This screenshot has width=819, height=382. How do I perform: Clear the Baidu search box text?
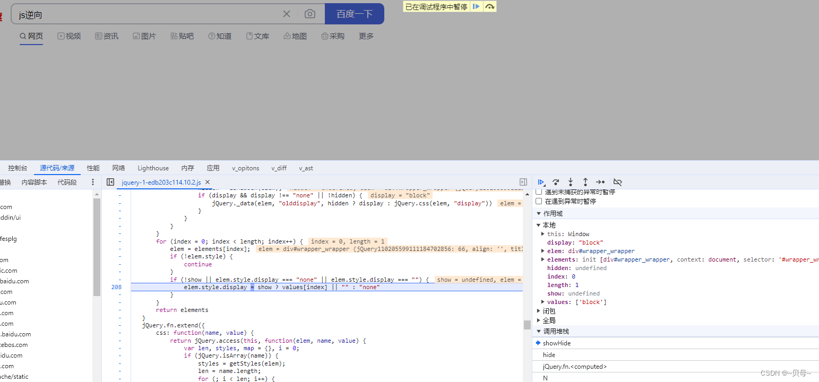point(287,14)
